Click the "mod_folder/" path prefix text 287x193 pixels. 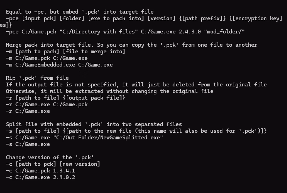coord(226,32)
